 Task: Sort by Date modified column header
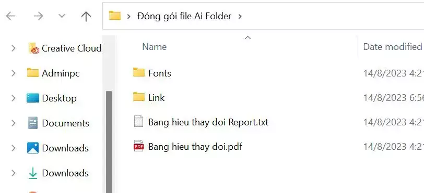coord(392,47)
